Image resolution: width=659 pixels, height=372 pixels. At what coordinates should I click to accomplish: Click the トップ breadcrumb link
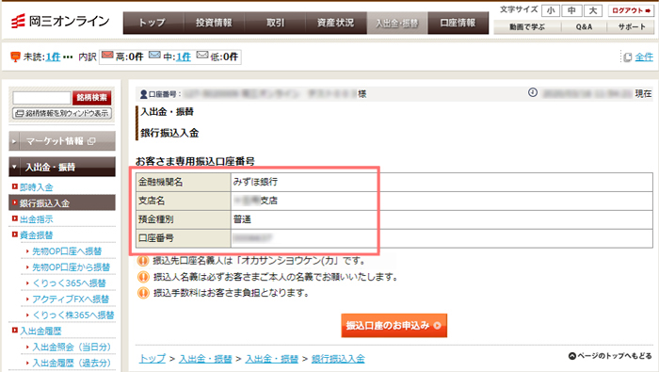153,359
